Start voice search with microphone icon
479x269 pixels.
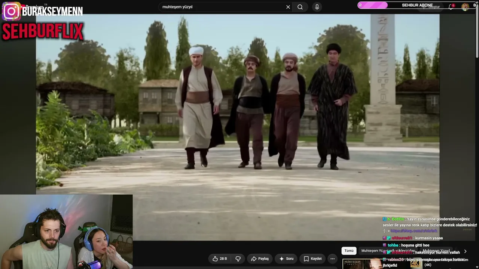(317, 7)
